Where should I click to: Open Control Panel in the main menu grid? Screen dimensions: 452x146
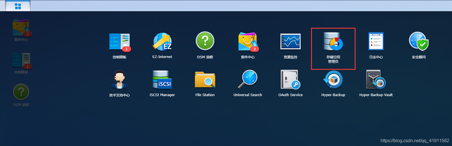(120, 42)
